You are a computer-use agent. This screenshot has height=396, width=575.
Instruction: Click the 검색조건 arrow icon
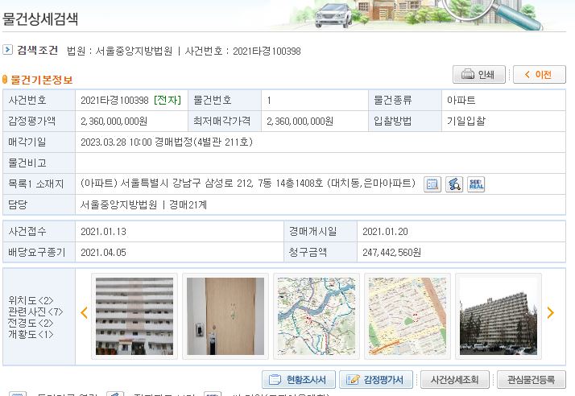7,50
